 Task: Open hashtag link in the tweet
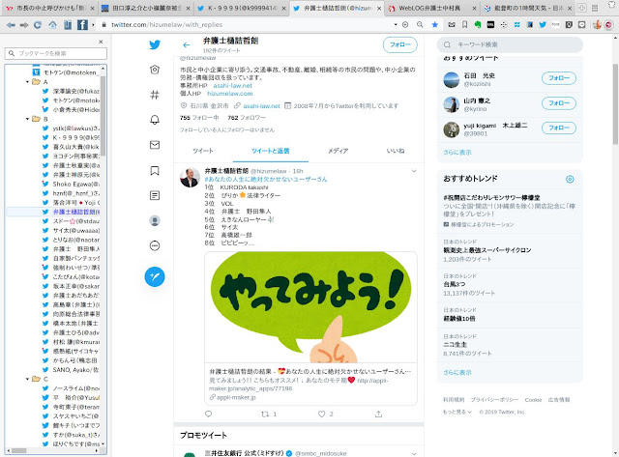266,179
